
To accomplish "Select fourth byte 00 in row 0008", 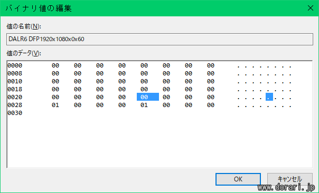I will coord(122,73).
